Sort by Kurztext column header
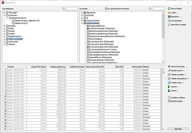 (17, 67)
